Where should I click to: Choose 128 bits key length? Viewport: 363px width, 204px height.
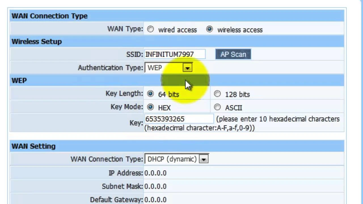coord(217,94)
